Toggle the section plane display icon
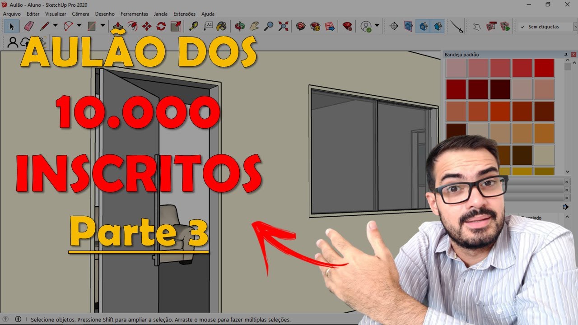578x325 pixels. coord(408,26)
